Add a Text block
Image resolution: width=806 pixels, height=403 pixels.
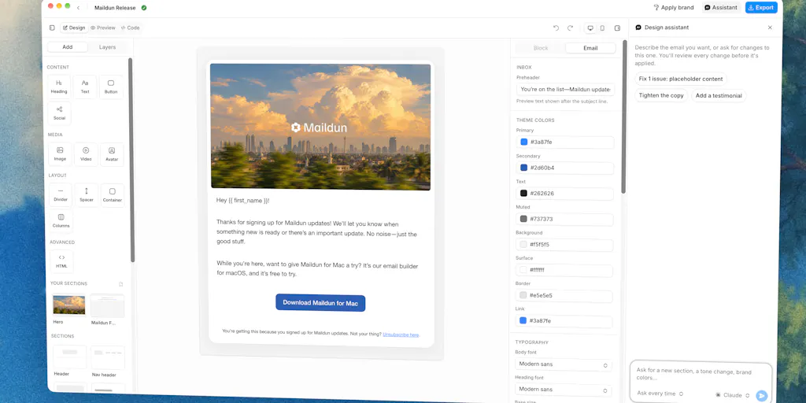85,87
